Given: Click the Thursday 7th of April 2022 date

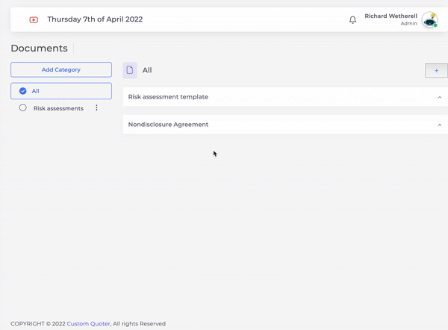Looking at the screenshot, I should click(x=95, y=19).
